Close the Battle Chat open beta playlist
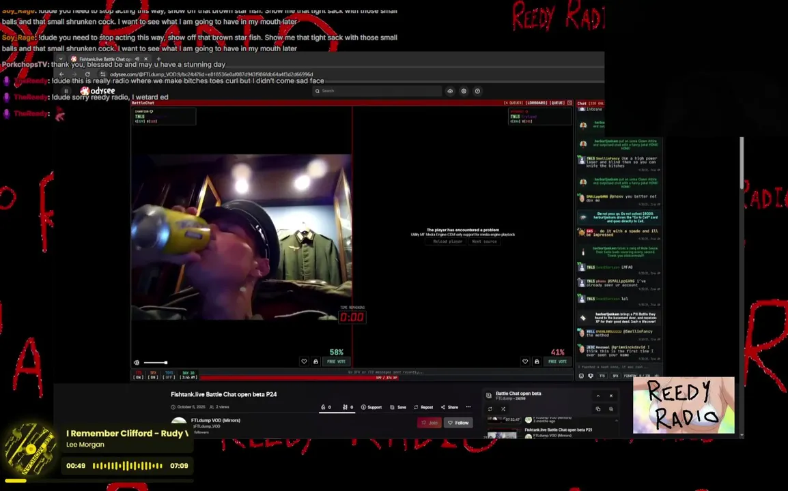Viewport: 788px width, 491px height. click(611, 396)
